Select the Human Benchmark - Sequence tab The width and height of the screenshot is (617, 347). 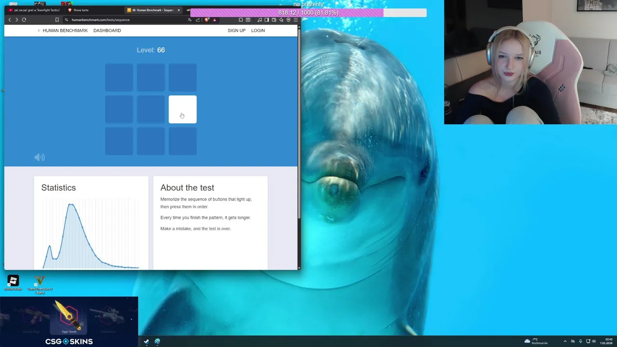[152, 10]
